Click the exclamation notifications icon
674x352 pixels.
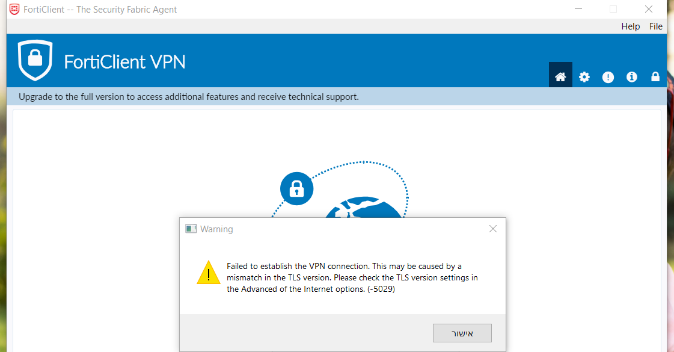click(608, 77)
